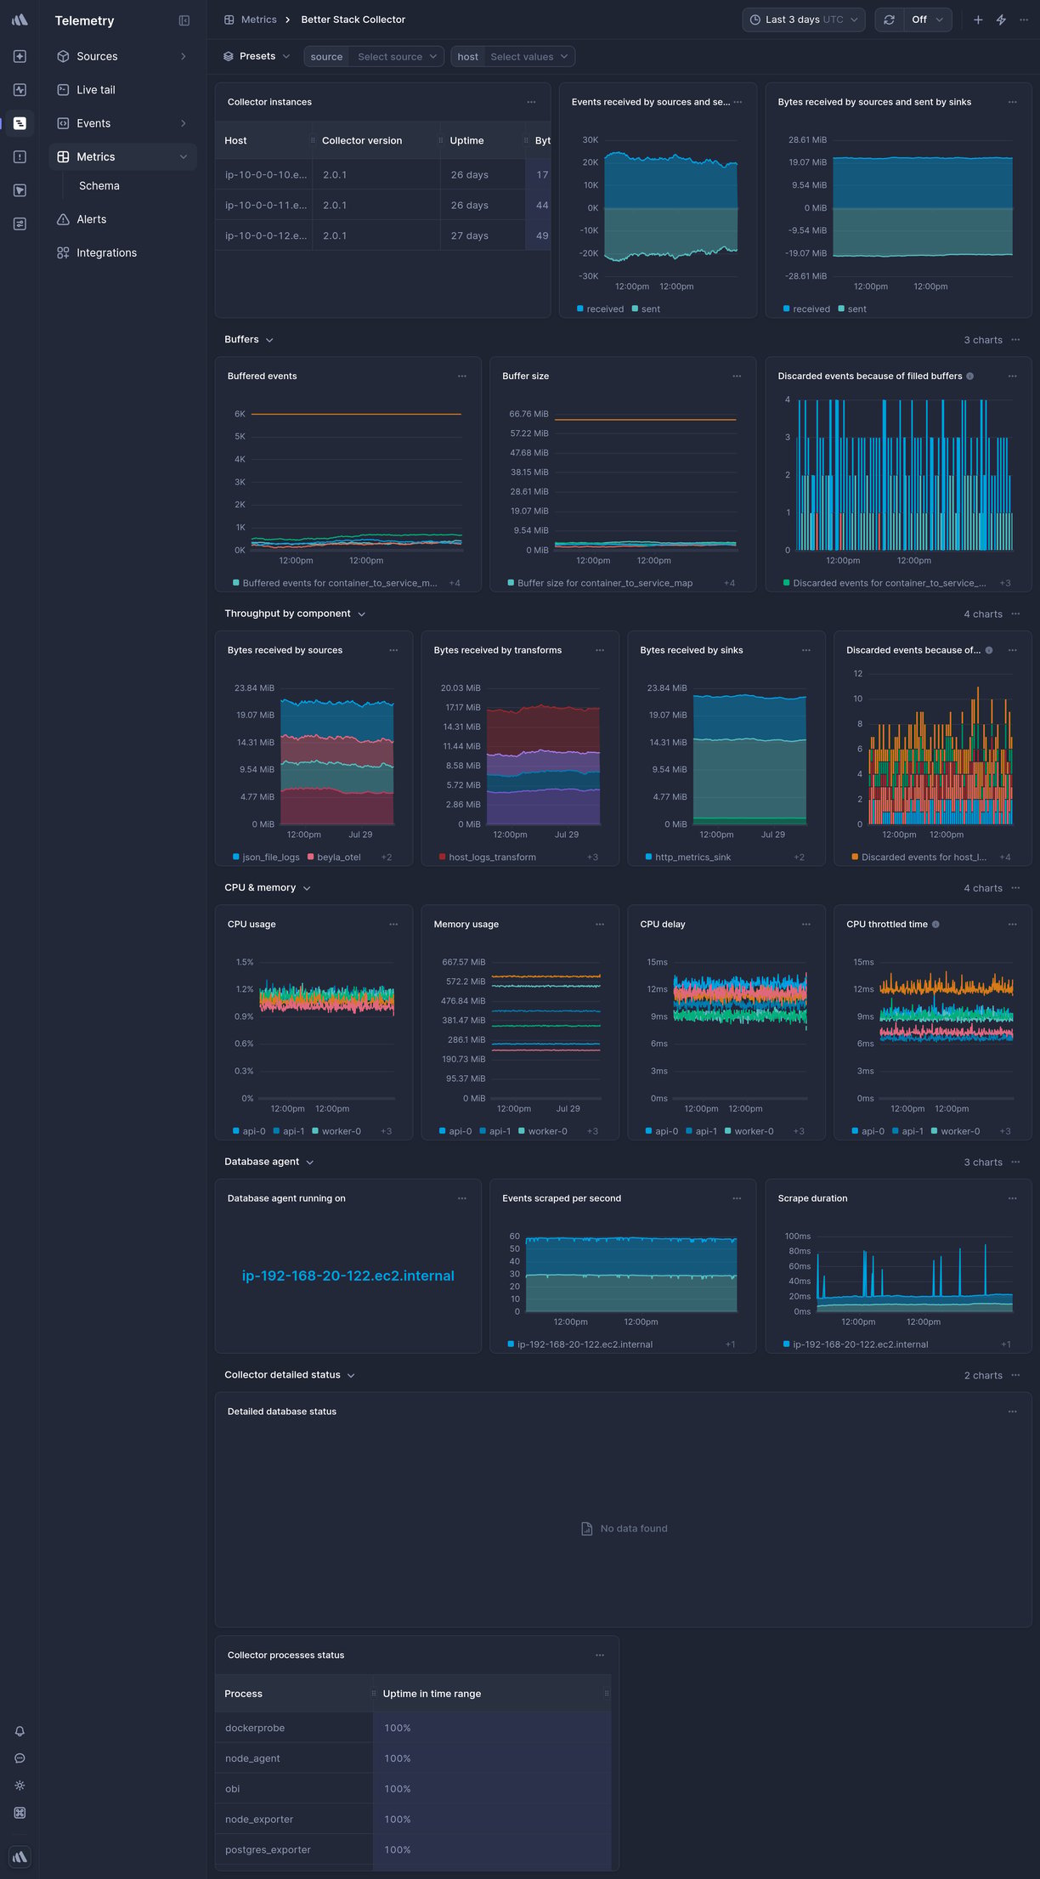Collapse the Telemetry sidebar panel icon
The image size is (1040, 1879).
[184, 20]
